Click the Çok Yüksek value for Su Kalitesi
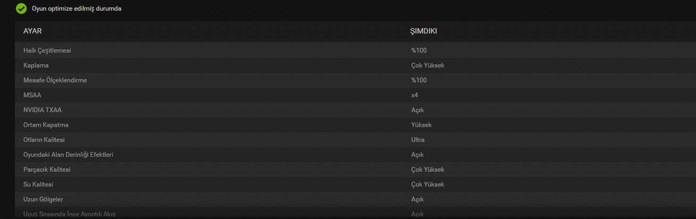This screenshot has width=696, height=219. [x=427, y=184]
